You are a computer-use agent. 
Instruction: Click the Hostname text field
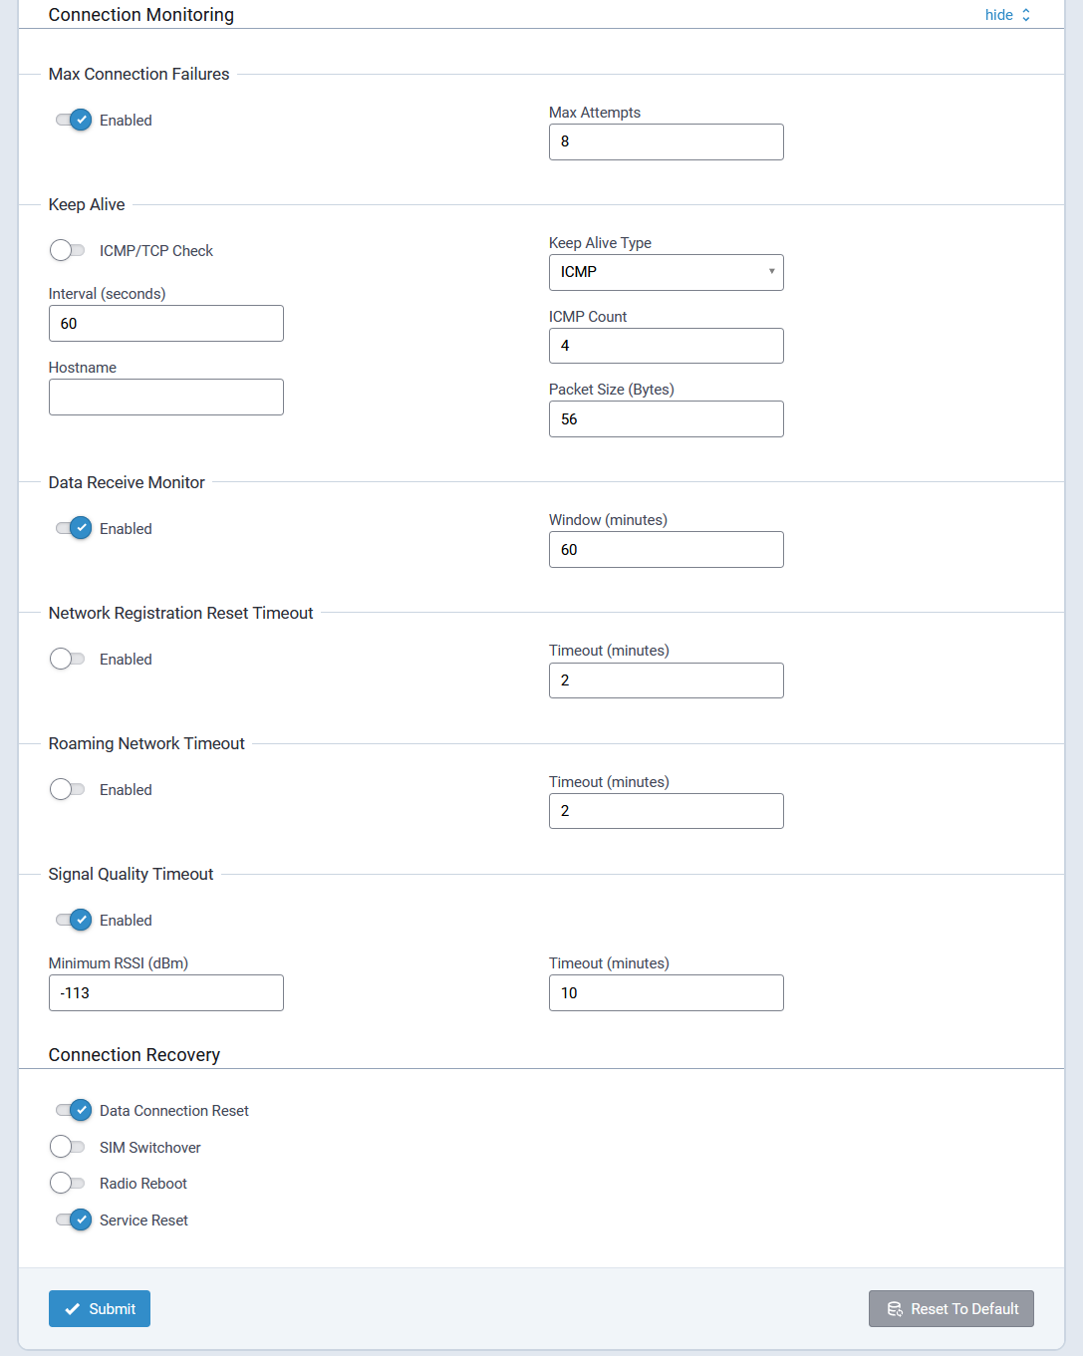165,398
